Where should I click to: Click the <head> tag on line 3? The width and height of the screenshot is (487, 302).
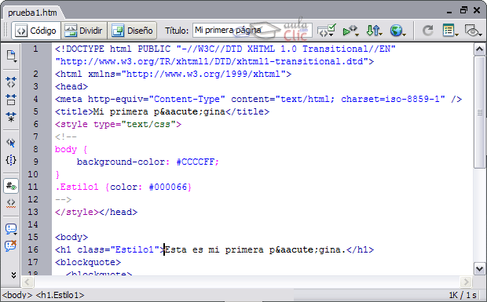71,86
